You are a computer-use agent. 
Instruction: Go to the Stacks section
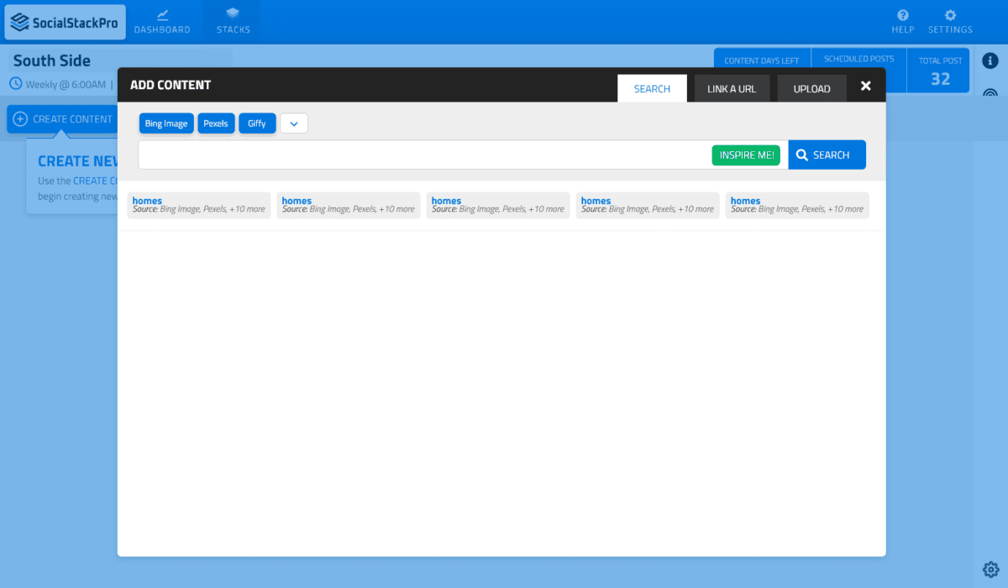[233, 22]
